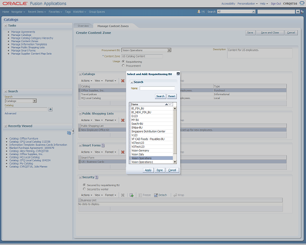Open the sidebar Search Catalogs dropdown
Screen dimensions: 306x245
(34, 101)
